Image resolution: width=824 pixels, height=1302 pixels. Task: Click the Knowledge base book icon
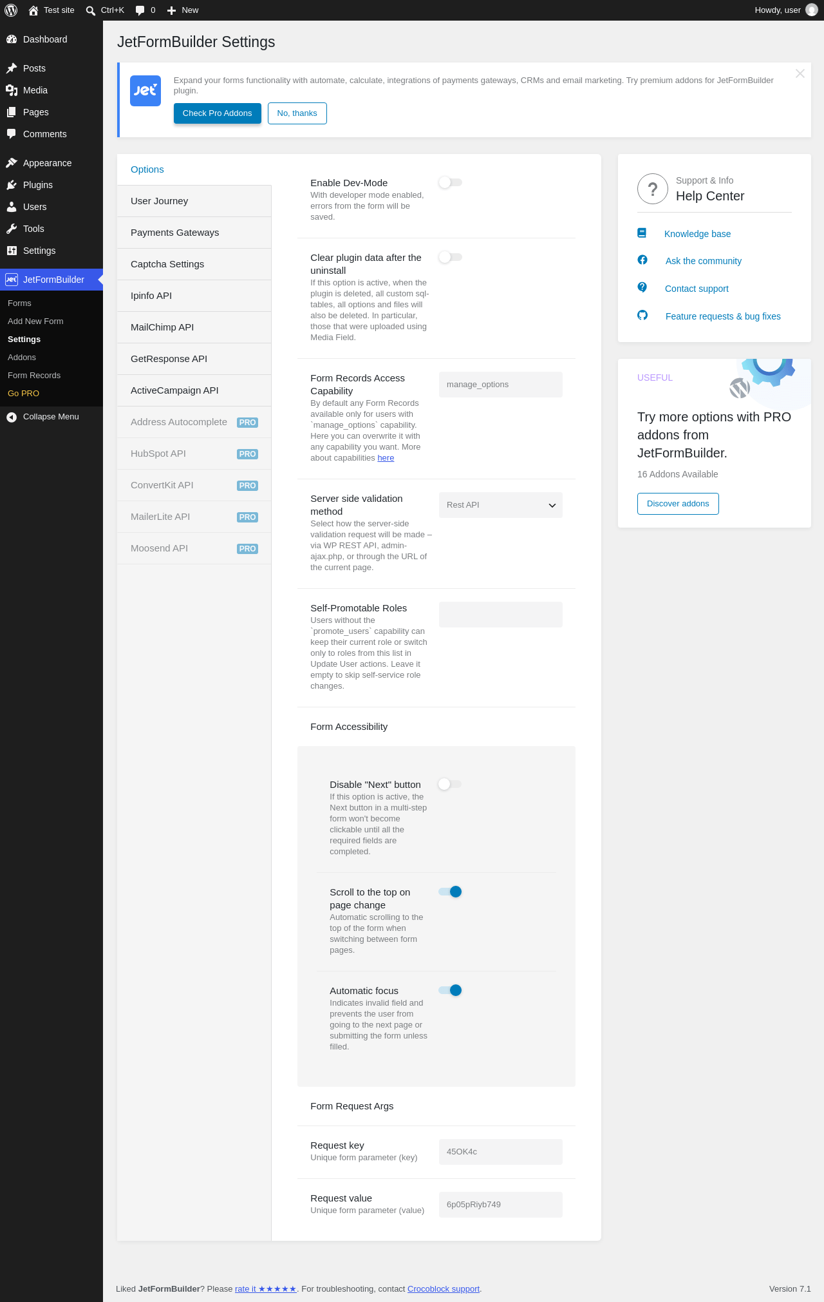pyautogui.click(x=642, y=233)
